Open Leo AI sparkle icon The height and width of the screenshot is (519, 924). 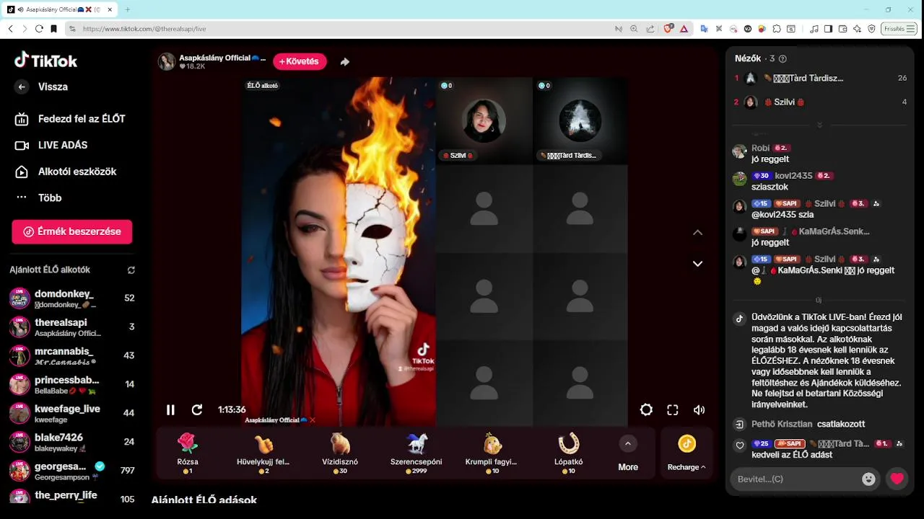(x=857, y=29)
